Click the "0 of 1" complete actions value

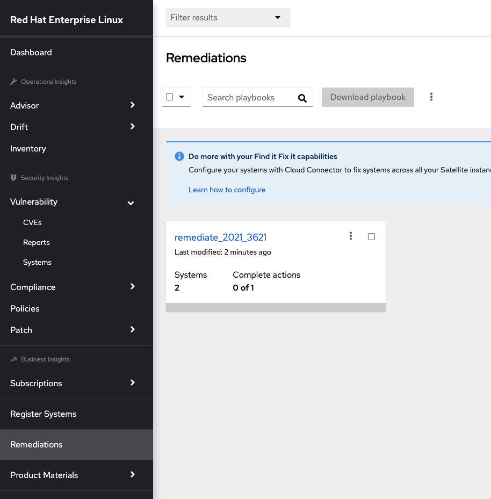pyautogui.click(x=243, y=288)
